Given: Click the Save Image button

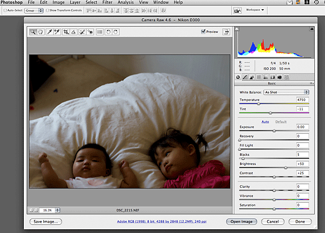Looking at the screenshot, I should [45, 222].
